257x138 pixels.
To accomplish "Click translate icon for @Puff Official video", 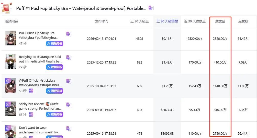I will point(69,81).
